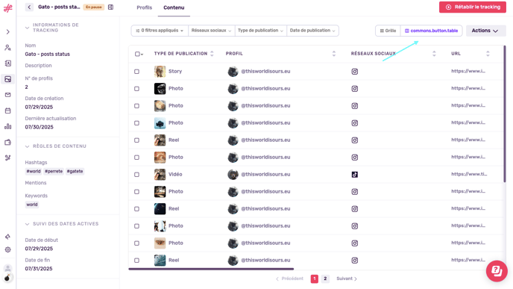The width and height of the screenshot is (513, 289).
Task: Open the settings gear in sidebar
Action: click(x=8, y=249)
